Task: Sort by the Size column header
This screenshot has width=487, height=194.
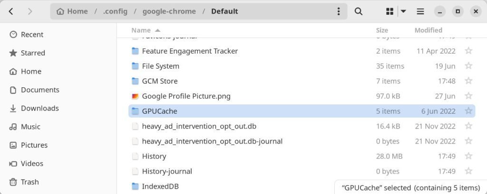Action: point(382,30)
